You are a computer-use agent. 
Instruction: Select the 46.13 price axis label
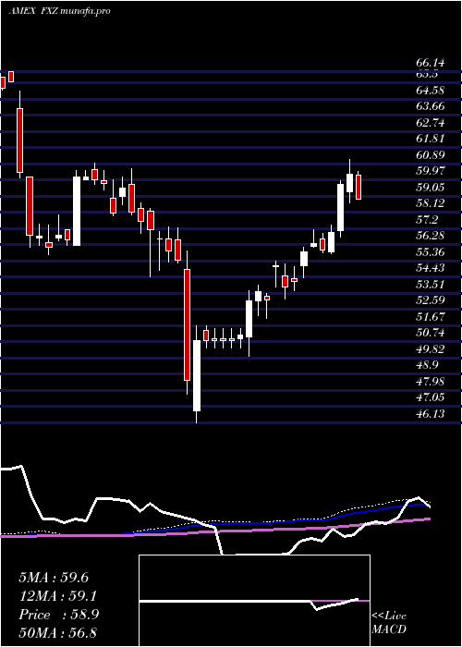point(431,413)
